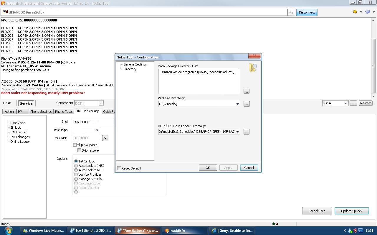Expand the Wintesla Directory combo box
The height and width of the screenshot is (235, 377).
tap(237, 104)
